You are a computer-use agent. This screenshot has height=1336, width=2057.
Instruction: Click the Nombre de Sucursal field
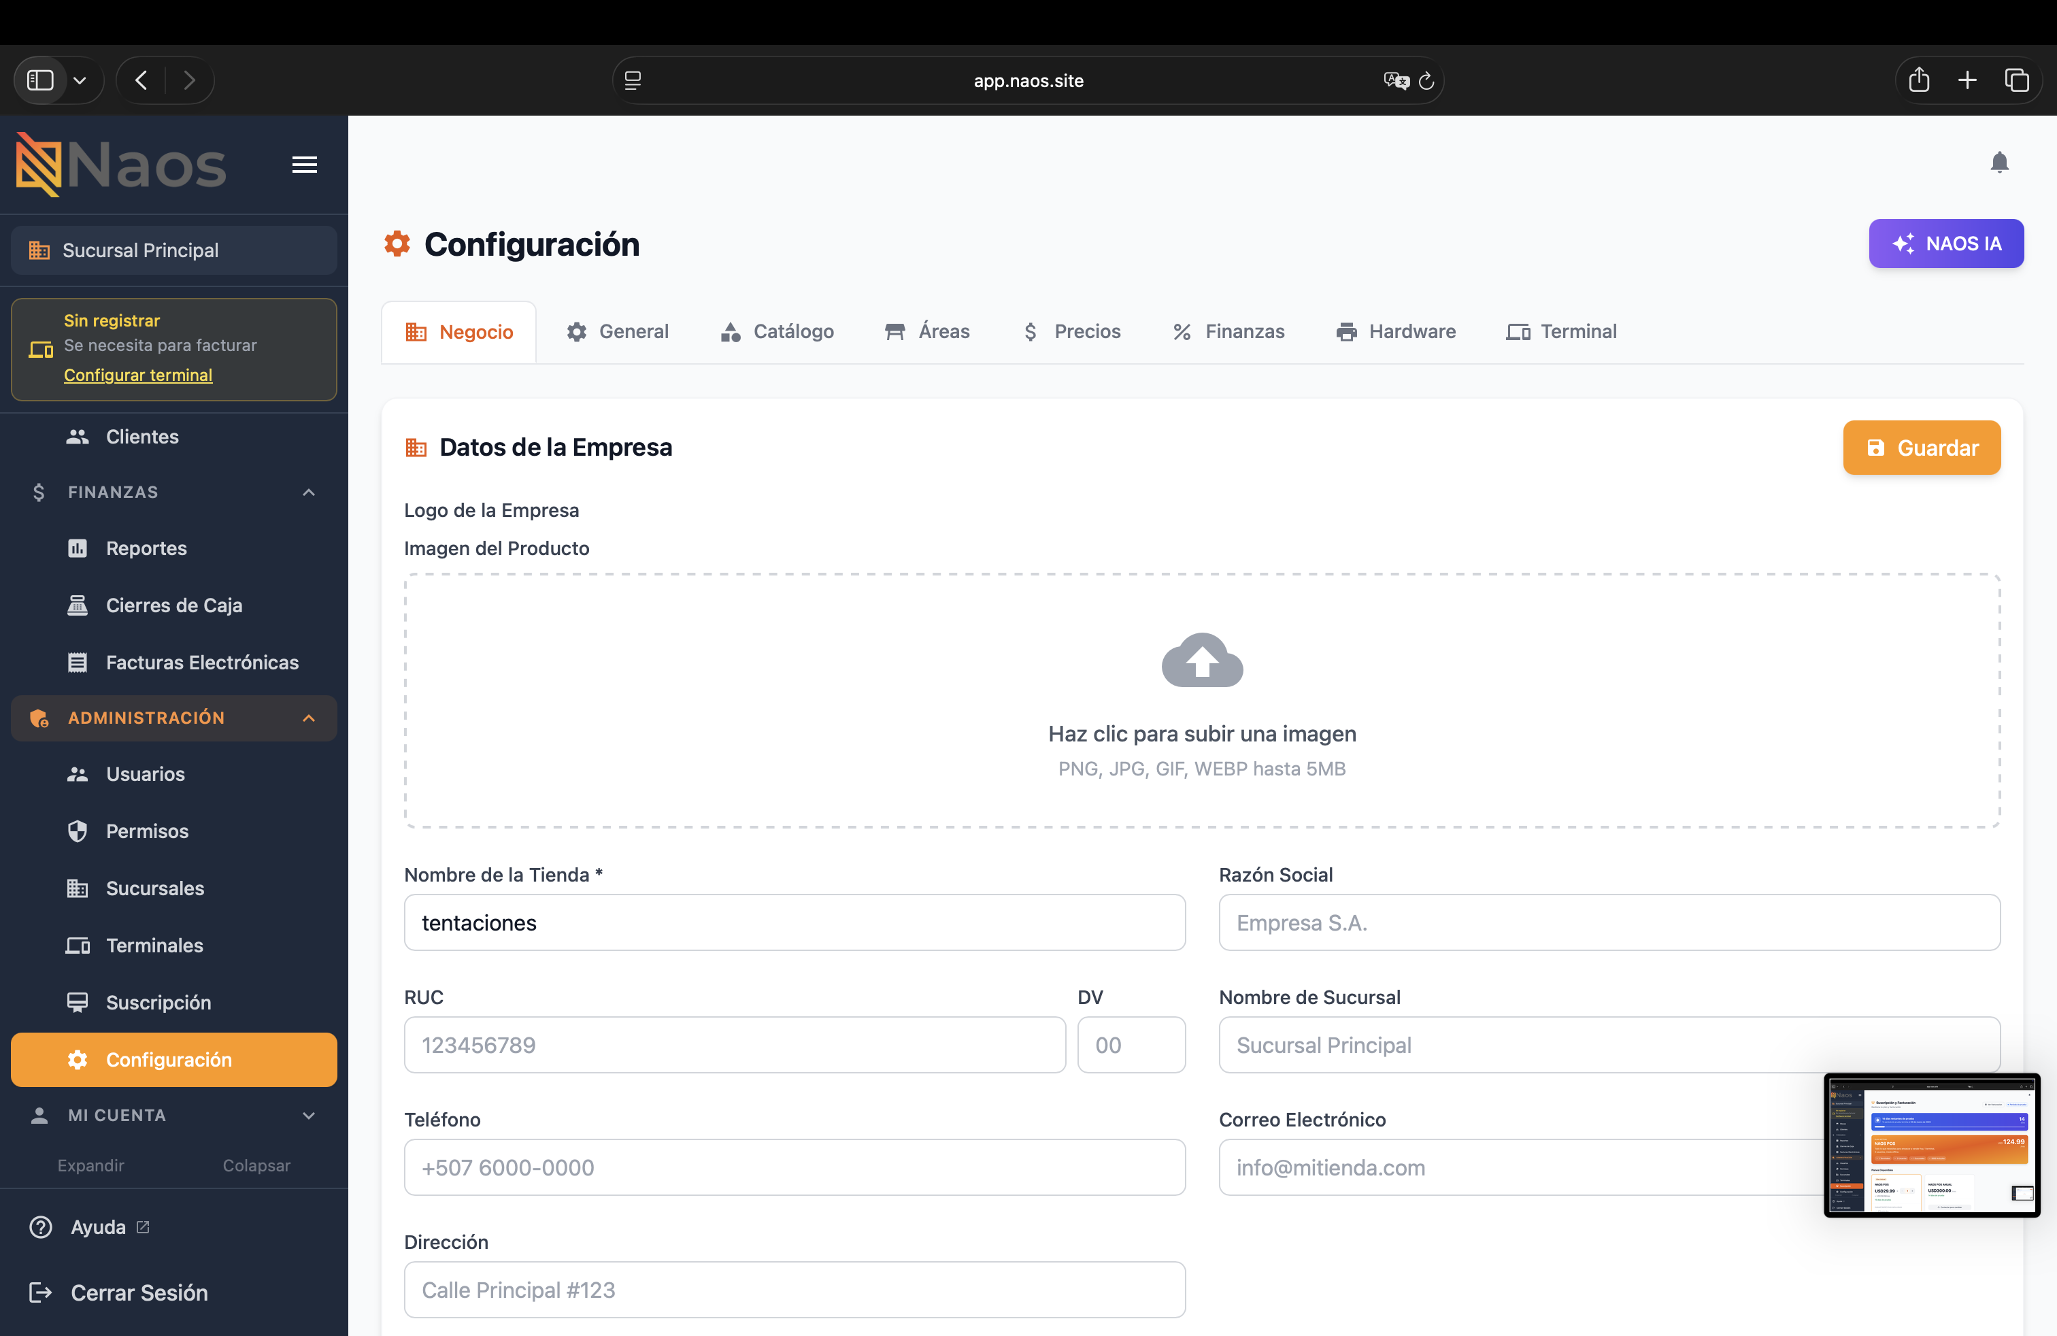pos(1609,1045)
